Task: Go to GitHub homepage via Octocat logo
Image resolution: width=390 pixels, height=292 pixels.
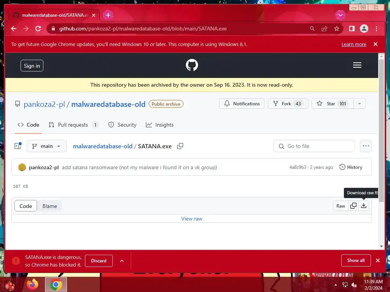Action: [192, 65]
